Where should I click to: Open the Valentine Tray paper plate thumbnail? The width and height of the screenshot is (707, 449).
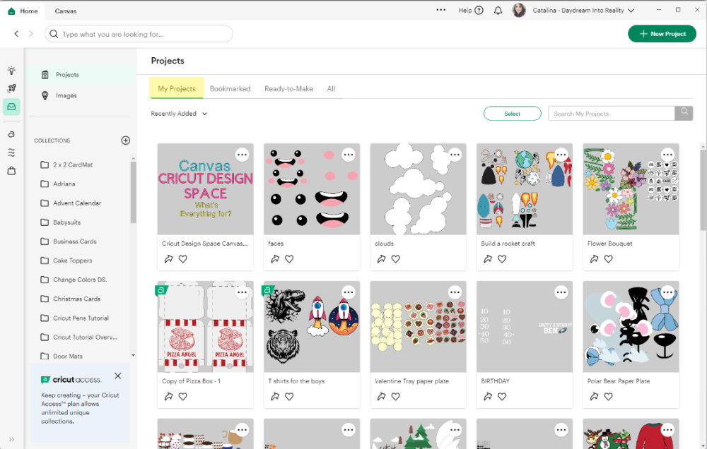pos(418,326)
